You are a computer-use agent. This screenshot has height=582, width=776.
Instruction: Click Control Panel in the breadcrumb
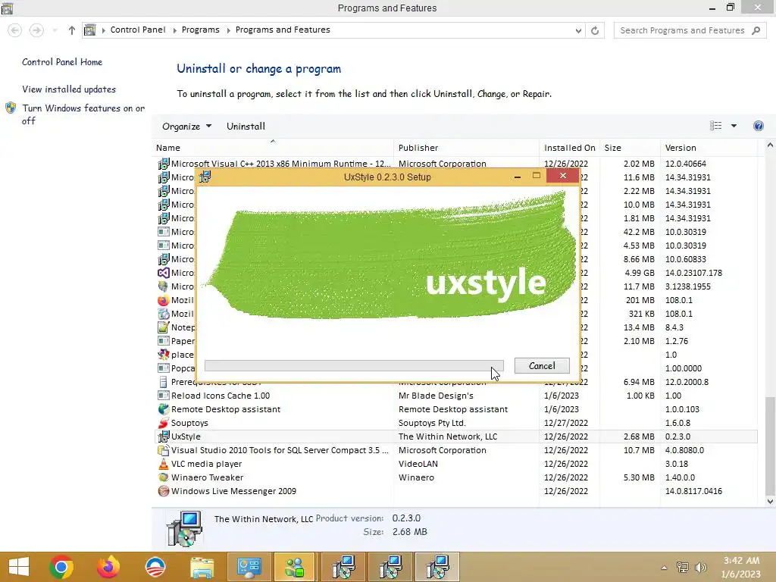coord(138,30)
